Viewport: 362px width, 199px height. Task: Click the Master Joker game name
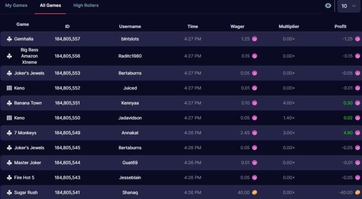click(x=28, y=163)
